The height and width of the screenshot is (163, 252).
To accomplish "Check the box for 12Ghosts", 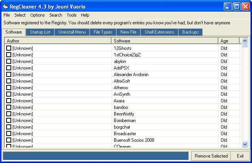I will [9, 48].
